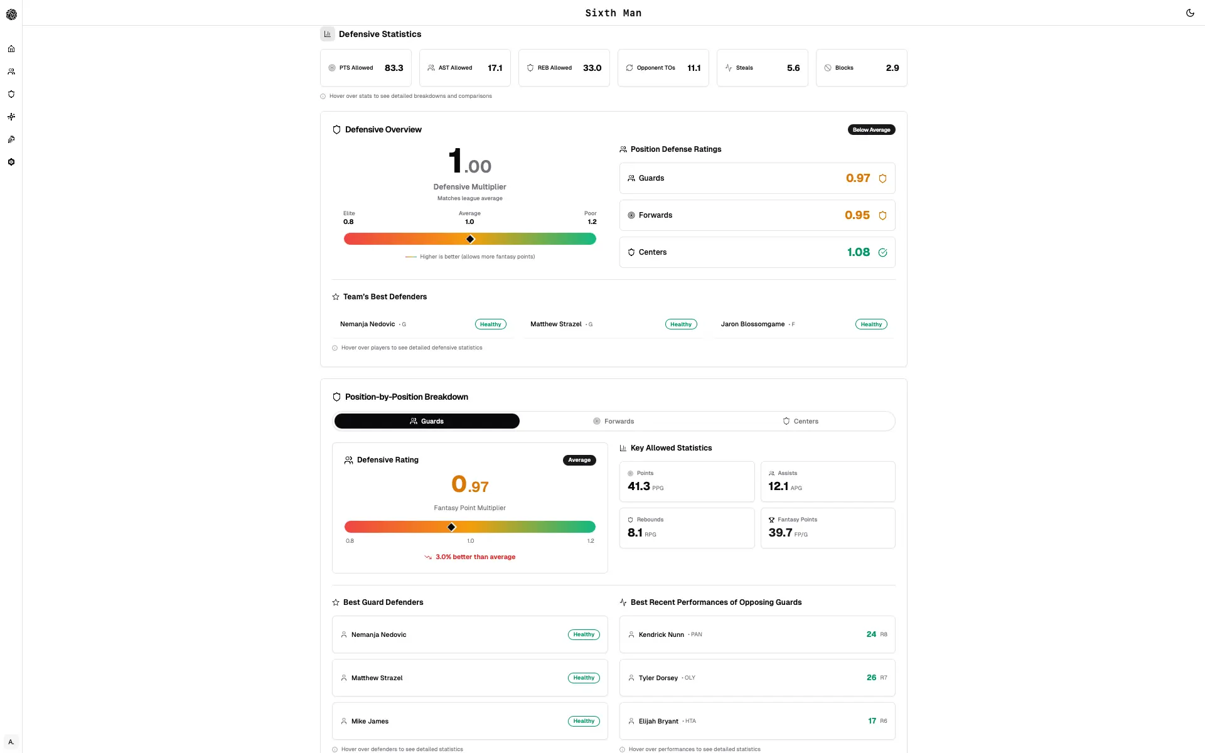
Task: Open the target/matchup tool in the sidebar
Action: [x=11, y=116]
